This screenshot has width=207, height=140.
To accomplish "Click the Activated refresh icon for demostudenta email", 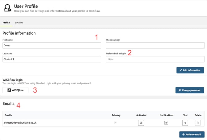I will [x=141, y=123].
